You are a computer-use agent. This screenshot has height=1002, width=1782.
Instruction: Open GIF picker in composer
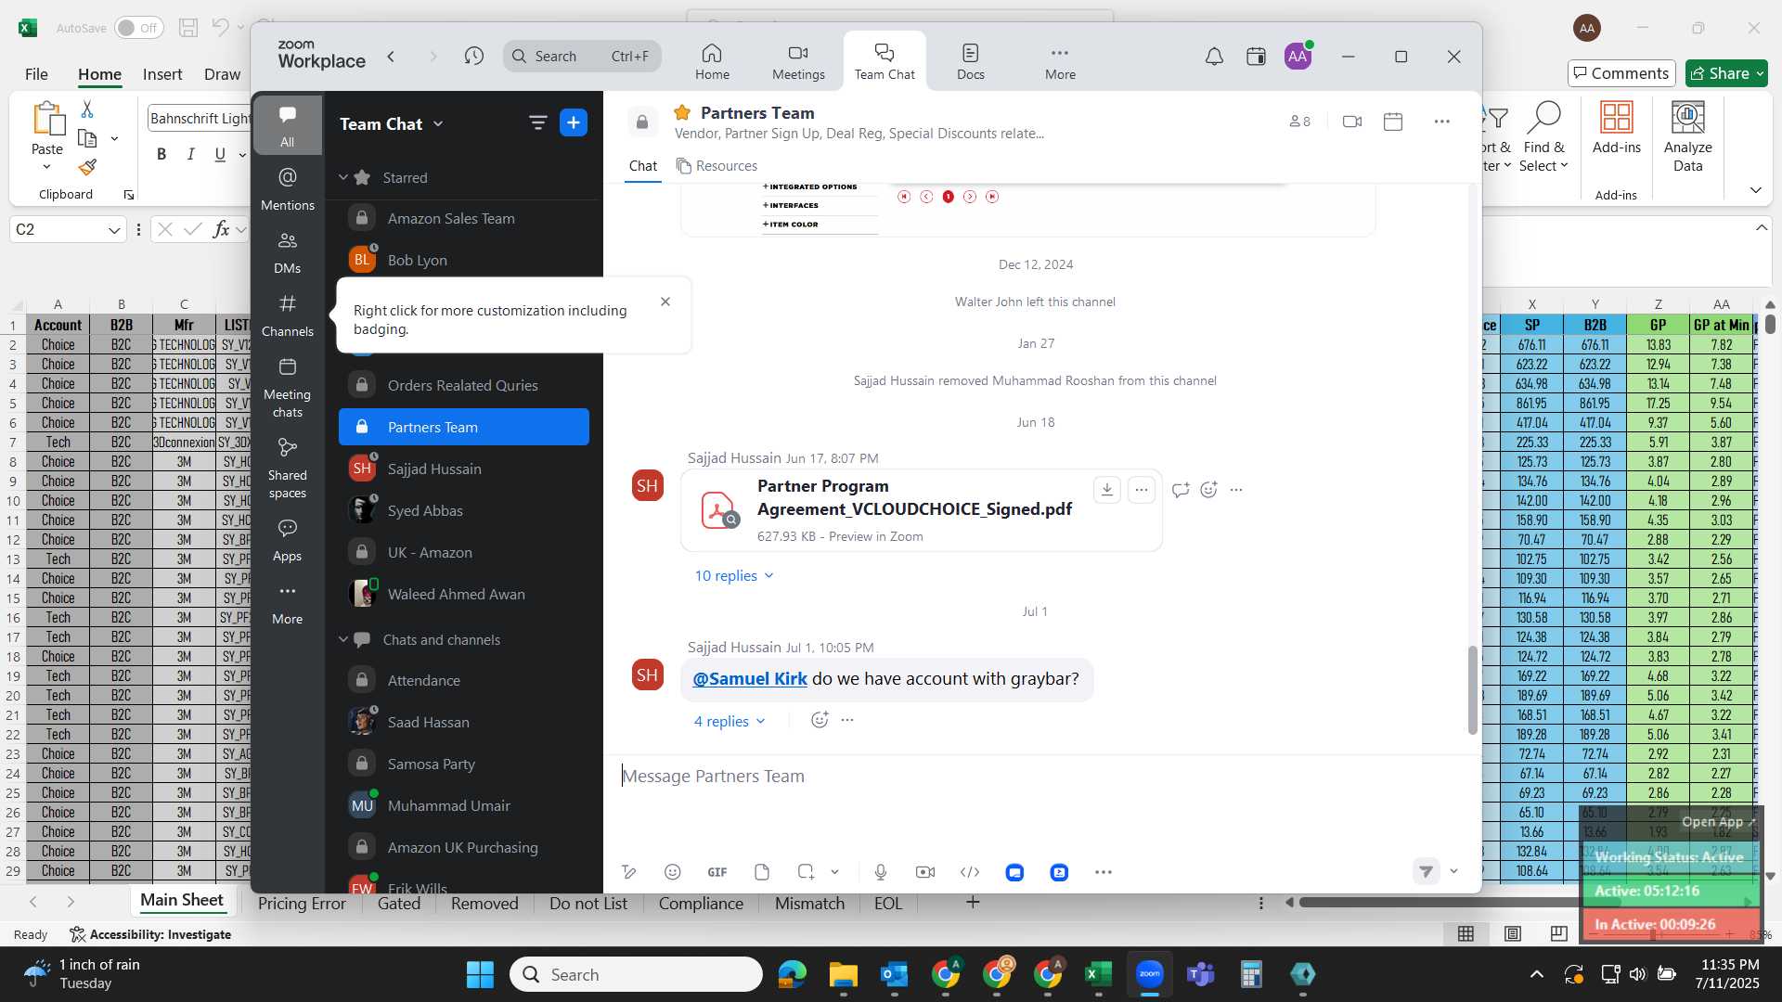click(717, 872)
